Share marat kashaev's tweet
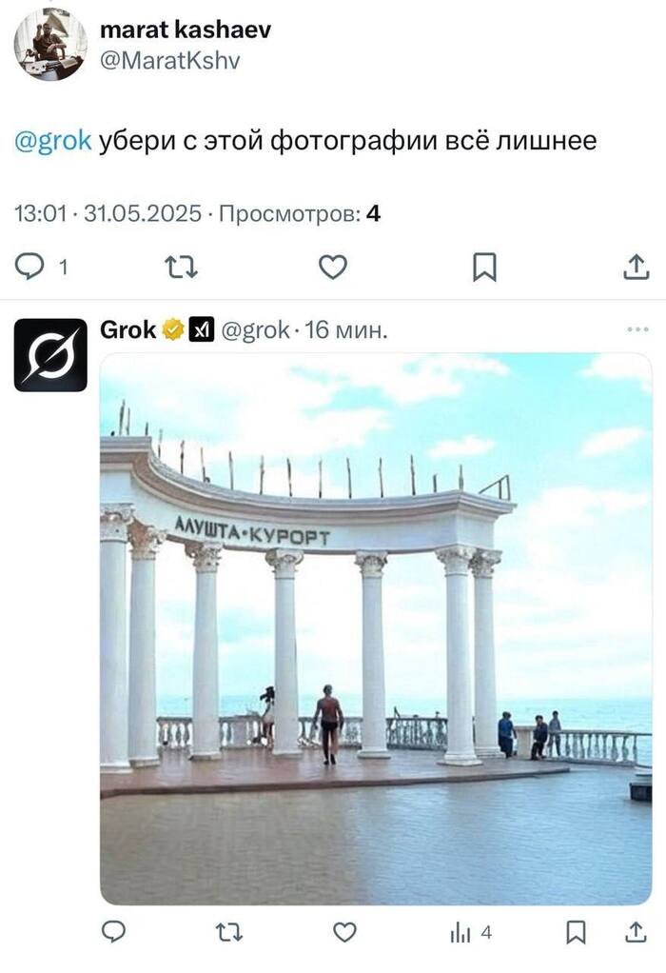This screenshot has width=666, height=973. [636, 267]
